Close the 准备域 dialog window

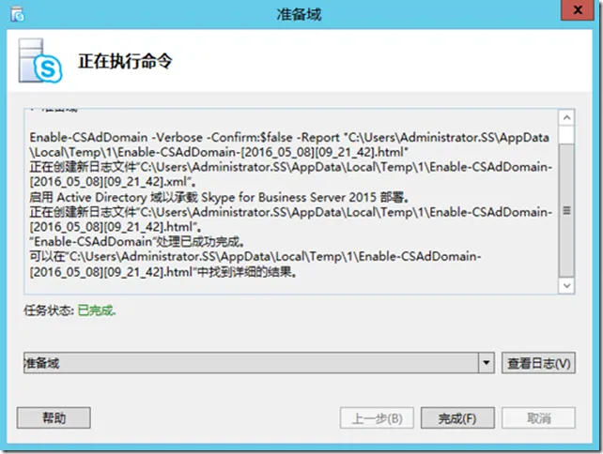578,10
